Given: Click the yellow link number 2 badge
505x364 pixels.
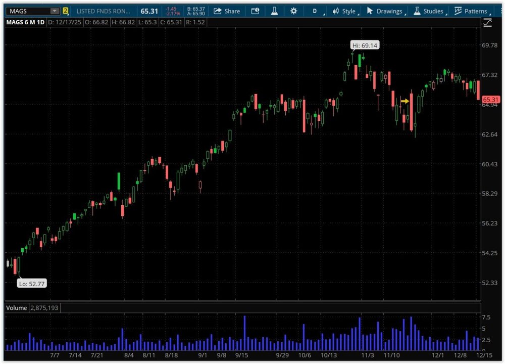Looking at the screenshot, I should (x=66, y=11).
